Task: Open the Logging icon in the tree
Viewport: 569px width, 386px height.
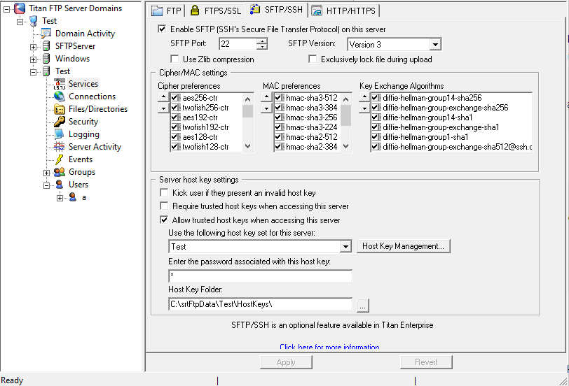Action: pos(60,134)
